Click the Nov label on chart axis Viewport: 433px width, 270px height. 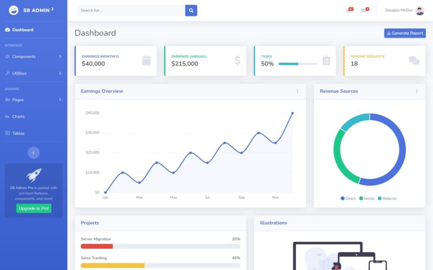coord(275,197)
